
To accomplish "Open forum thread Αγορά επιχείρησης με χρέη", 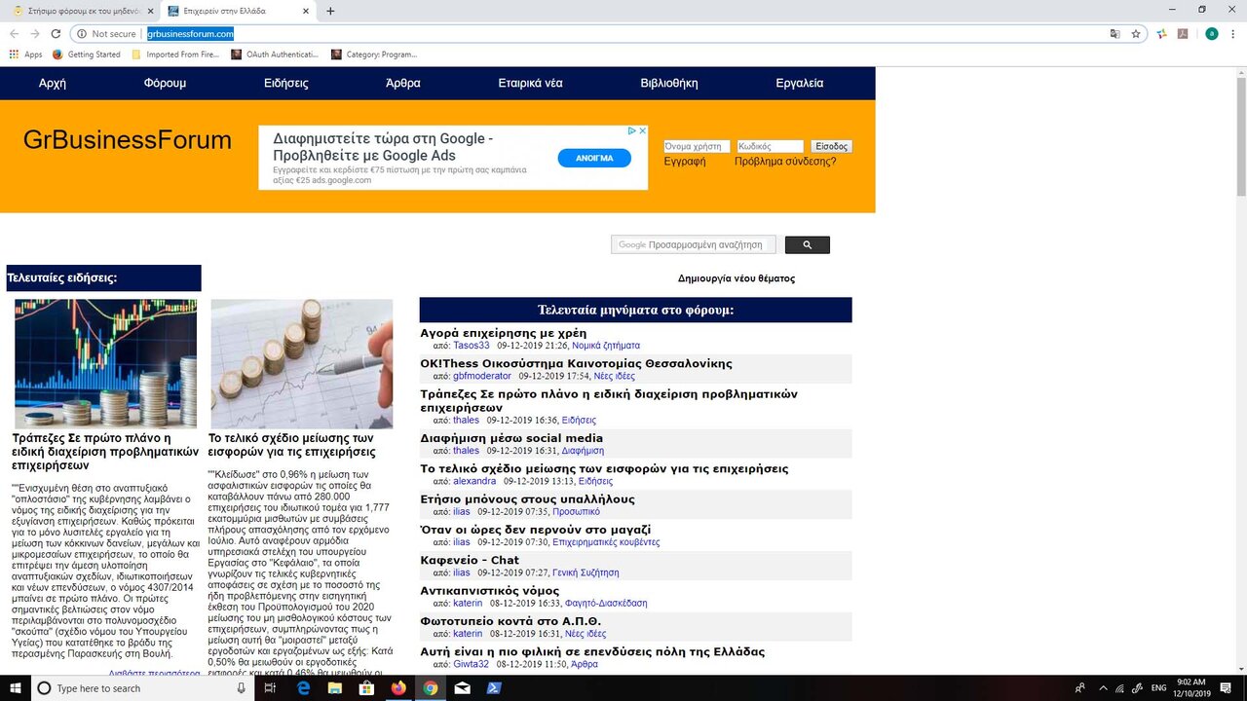I will [504, 333].
